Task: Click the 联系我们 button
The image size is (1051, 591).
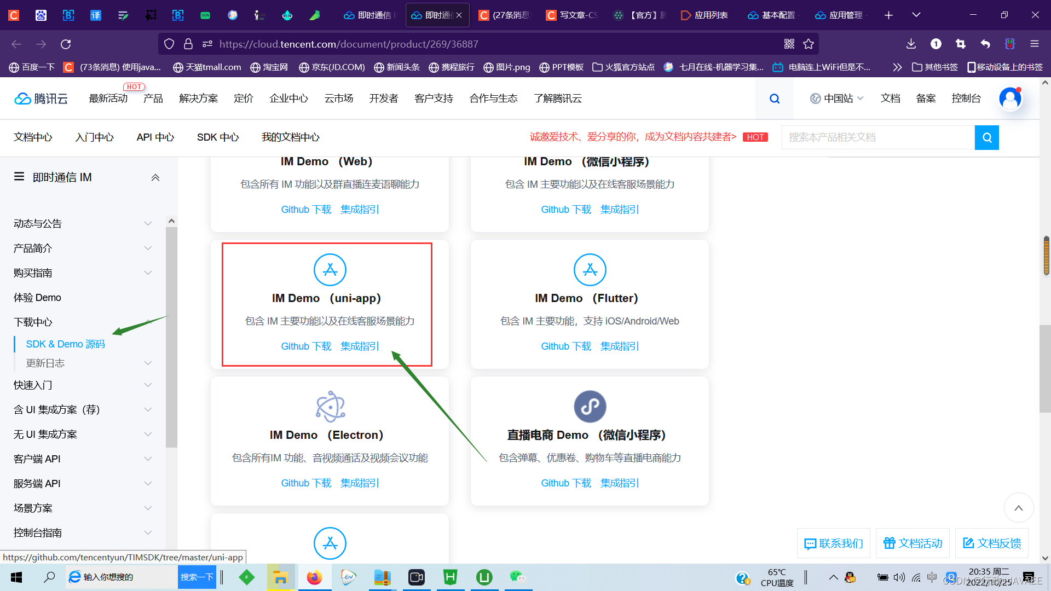Action: pos(834,543)
